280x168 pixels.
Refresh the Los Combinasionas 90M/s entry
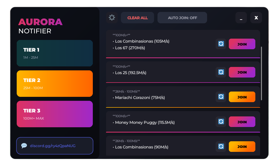pos(221,147)
